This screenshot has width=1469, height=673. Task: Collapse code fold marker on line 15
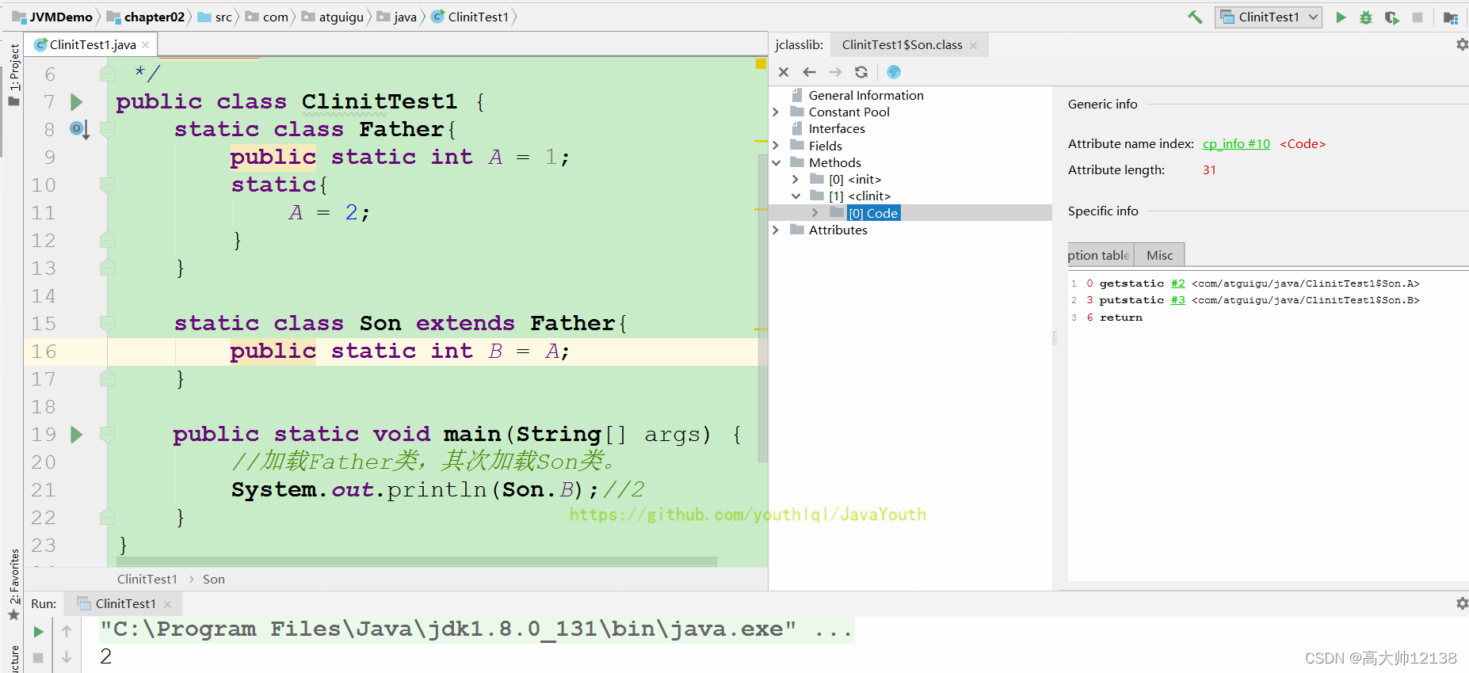coord(108,323)
